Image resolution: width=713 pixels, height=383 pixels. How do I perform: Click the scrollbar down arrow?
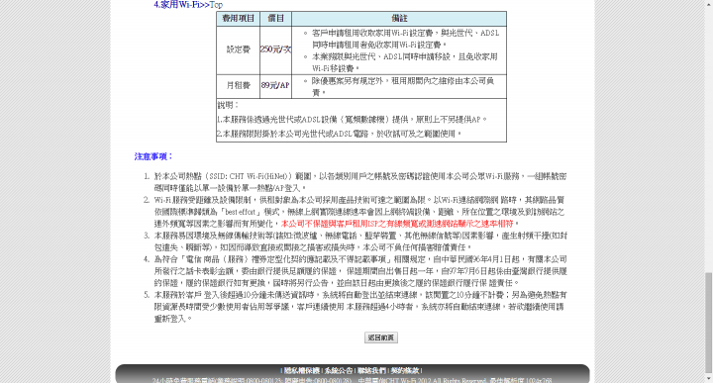(x=708, y=378)
